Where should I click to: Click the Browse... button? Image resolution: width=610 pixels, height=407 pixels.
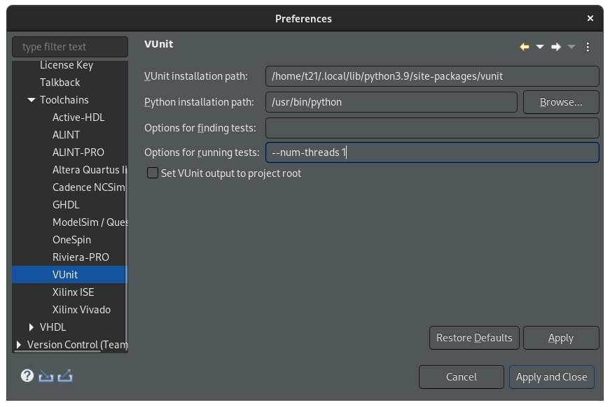[561, 102]
